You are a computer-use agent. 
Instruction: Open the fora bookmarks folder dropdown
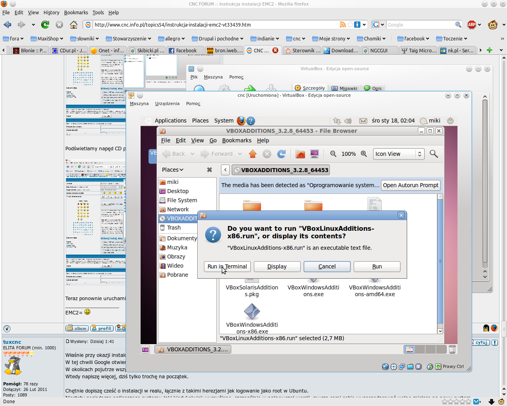13,38
